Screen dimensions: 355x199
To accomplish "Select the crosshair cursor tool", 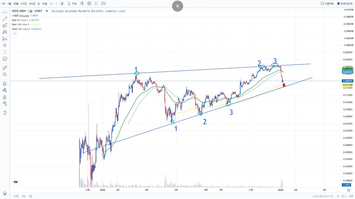I will pos(5,12).
